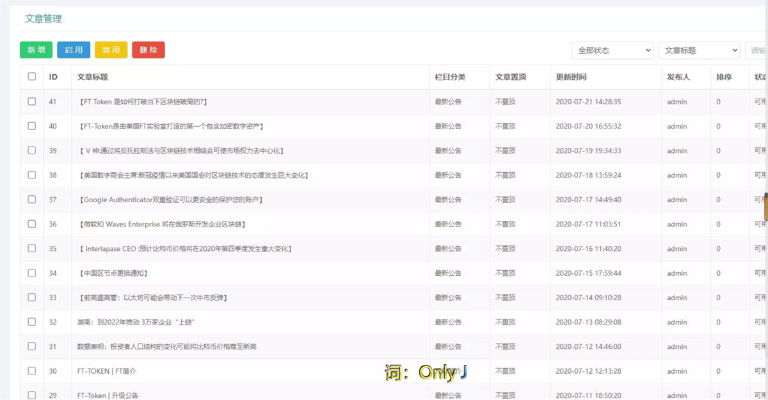Toggle the select-all checkbox in table header
768x400 pixels.
30,76
